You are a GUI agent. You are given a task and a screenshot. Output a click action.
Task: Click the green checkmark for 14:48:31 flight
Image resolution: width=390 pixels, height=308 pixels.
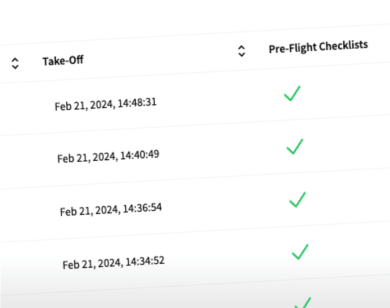point(292,93)
